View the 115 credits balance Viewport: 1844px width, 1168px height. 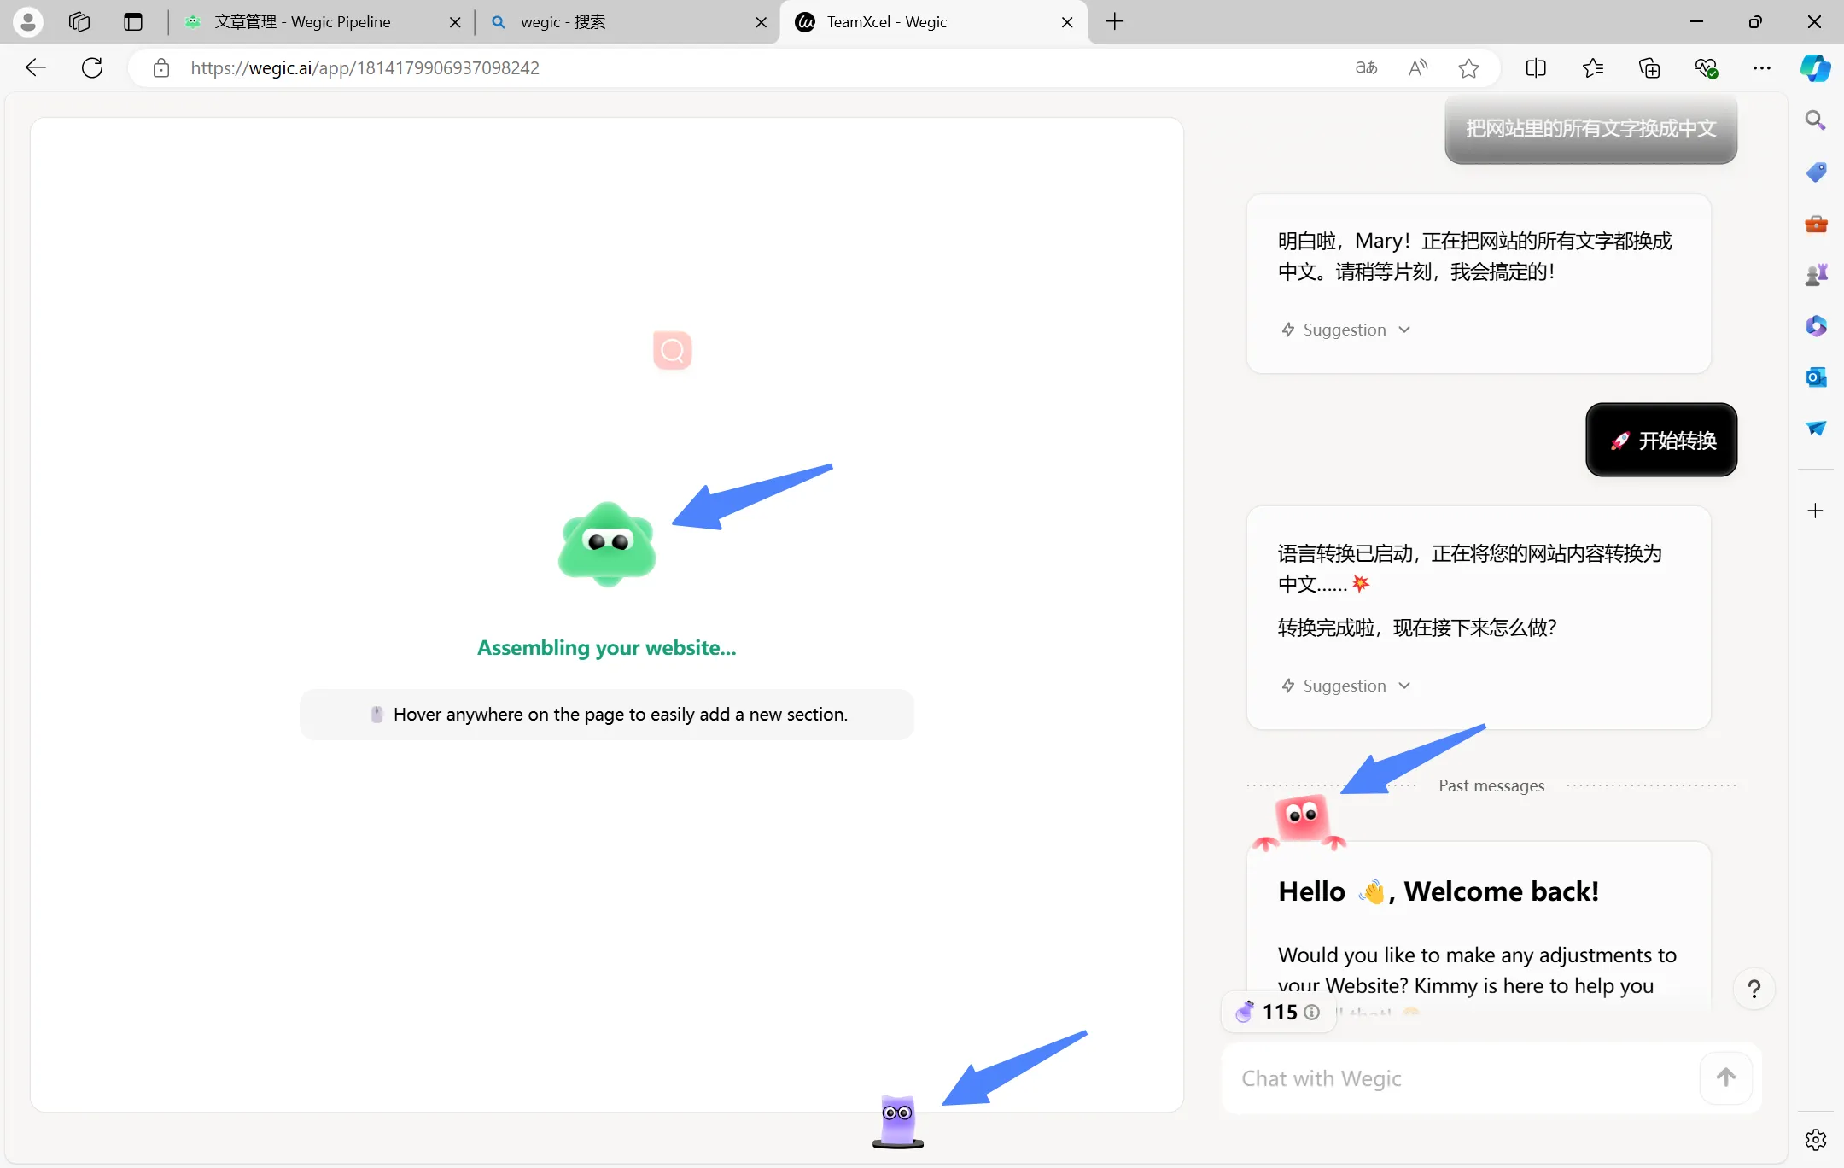tap(1278, 1013)
